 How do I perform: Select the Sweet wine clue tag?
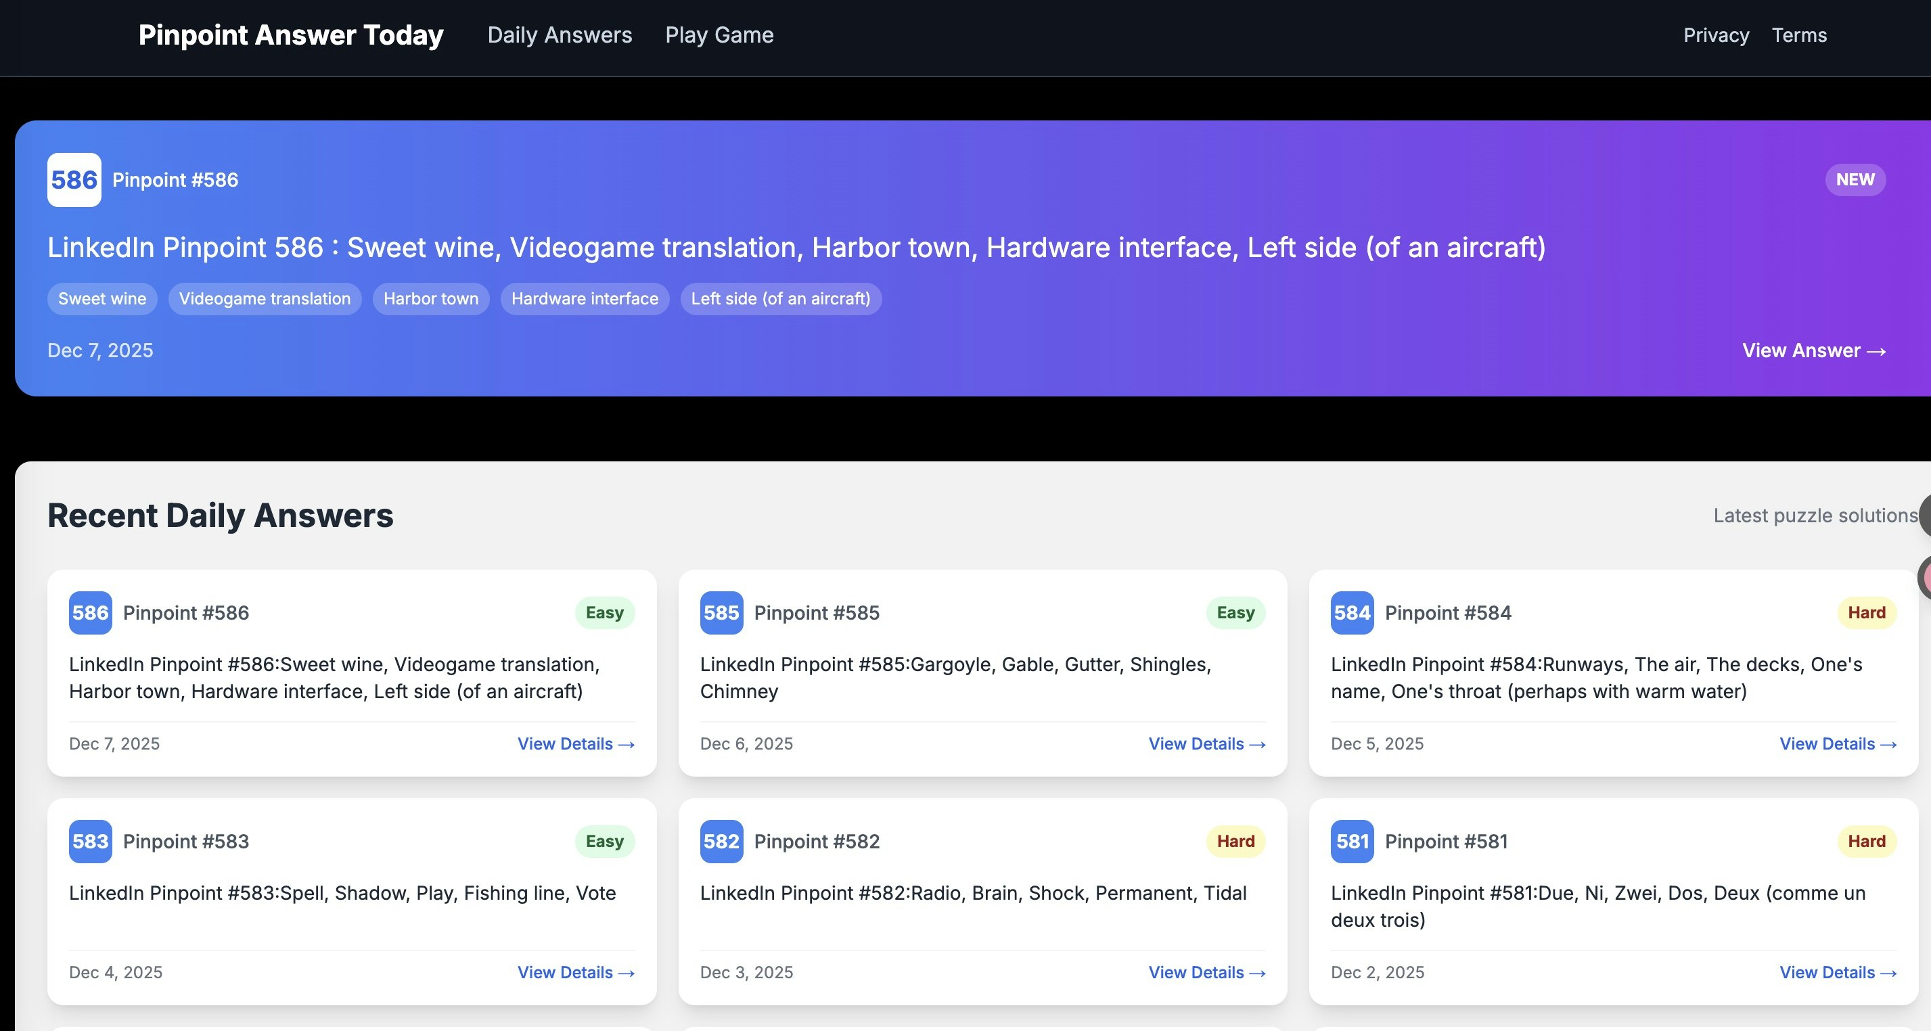pos(101,298)
